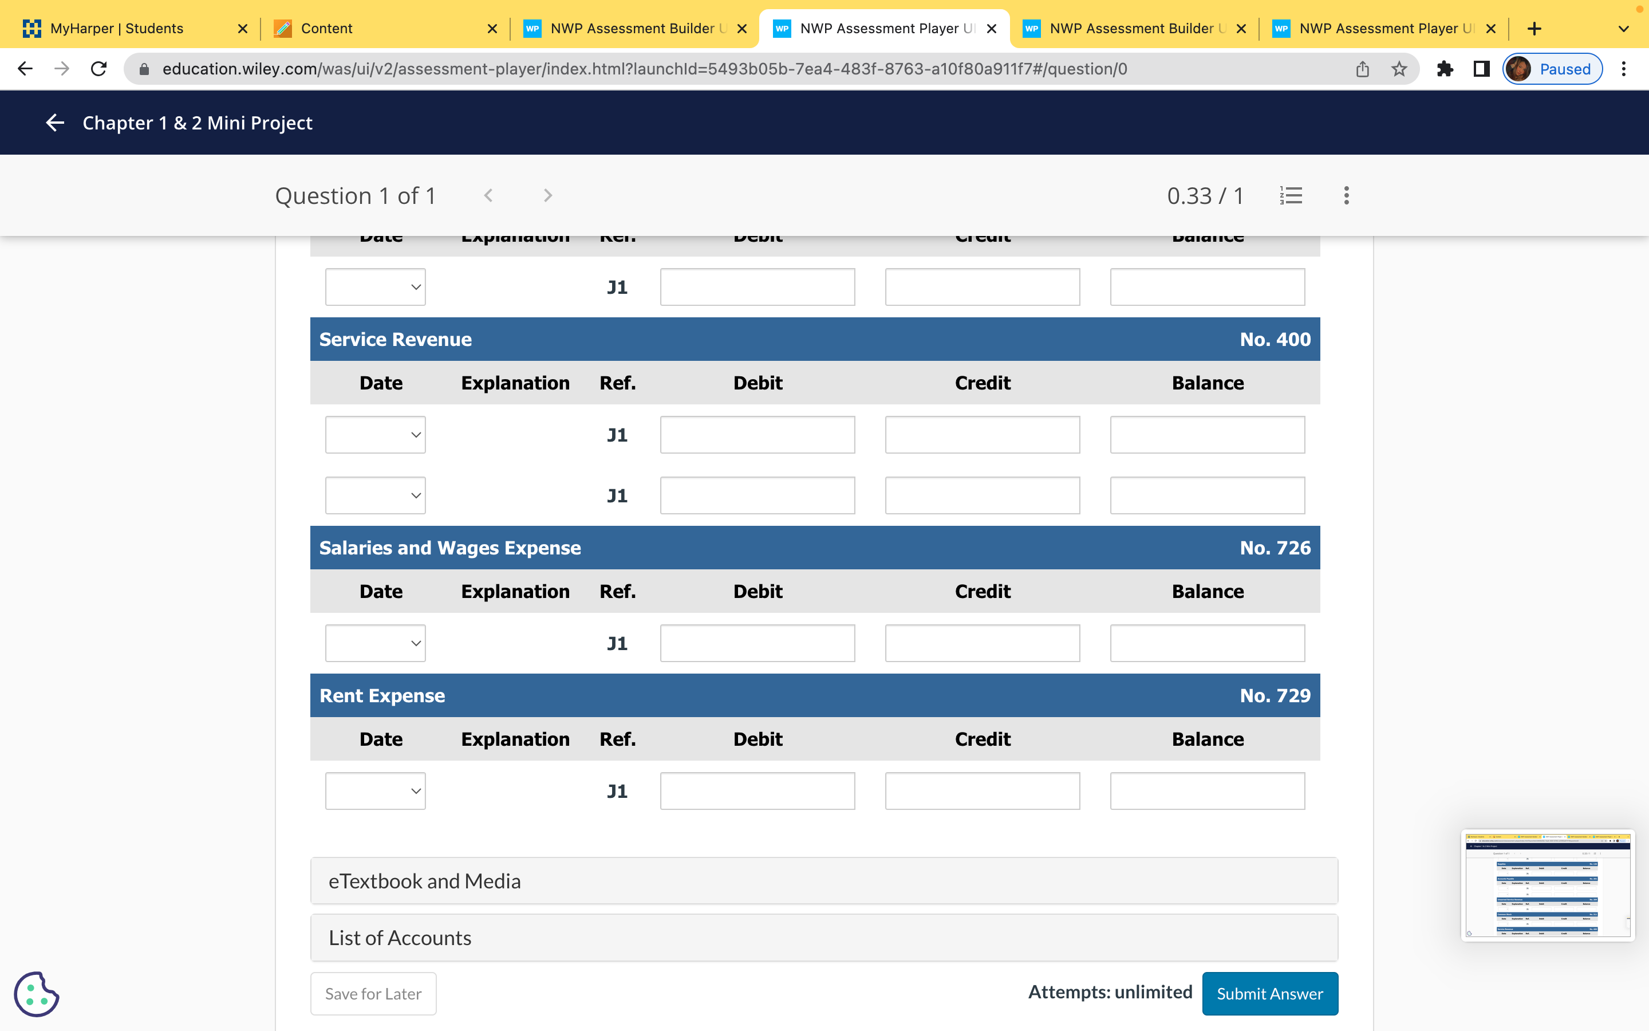
Task: Open the browser extensions puzzle icon
Action: click(1445, 69)
